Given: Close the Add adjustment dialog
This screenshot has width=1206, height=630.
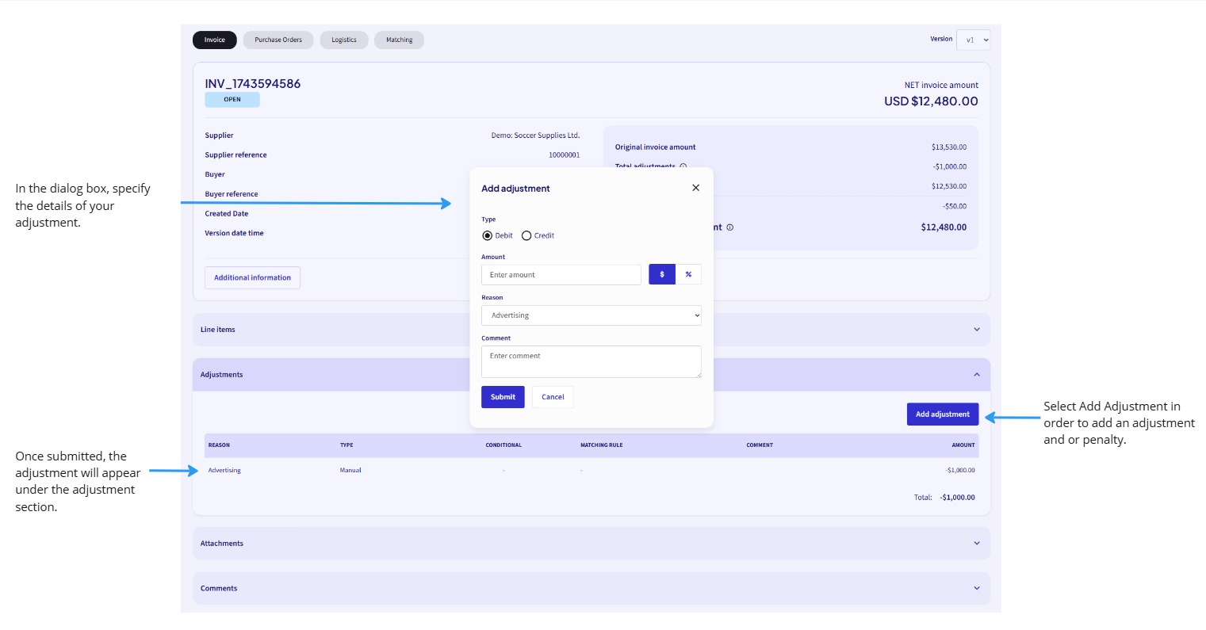Looking at the screenshot, I should click(x=695, y=188).
